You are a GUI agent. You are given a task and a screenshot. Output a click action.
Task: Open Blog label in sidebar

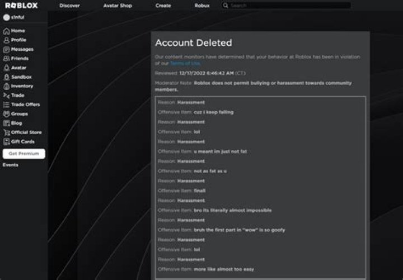click(x=16, y=123)
